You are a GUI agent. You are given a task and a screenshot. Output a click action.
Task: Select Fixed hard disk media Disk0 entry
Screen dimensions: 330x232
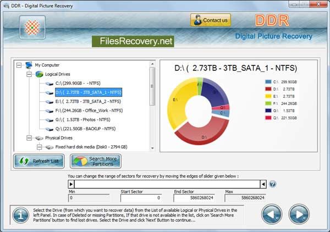(91, 147)
